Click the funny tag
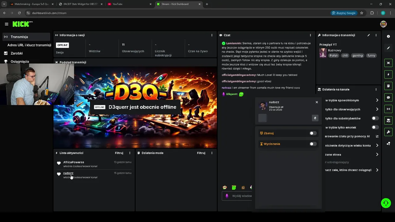This screenshot has height=222, width=395. pyautogui.click(x=372, y=55)
